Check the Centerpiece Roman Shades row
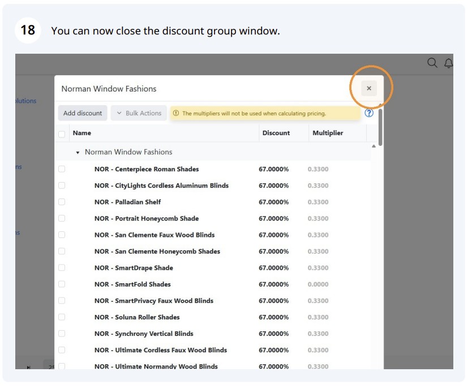The image size is (472, 389). (x=62, y=169)
